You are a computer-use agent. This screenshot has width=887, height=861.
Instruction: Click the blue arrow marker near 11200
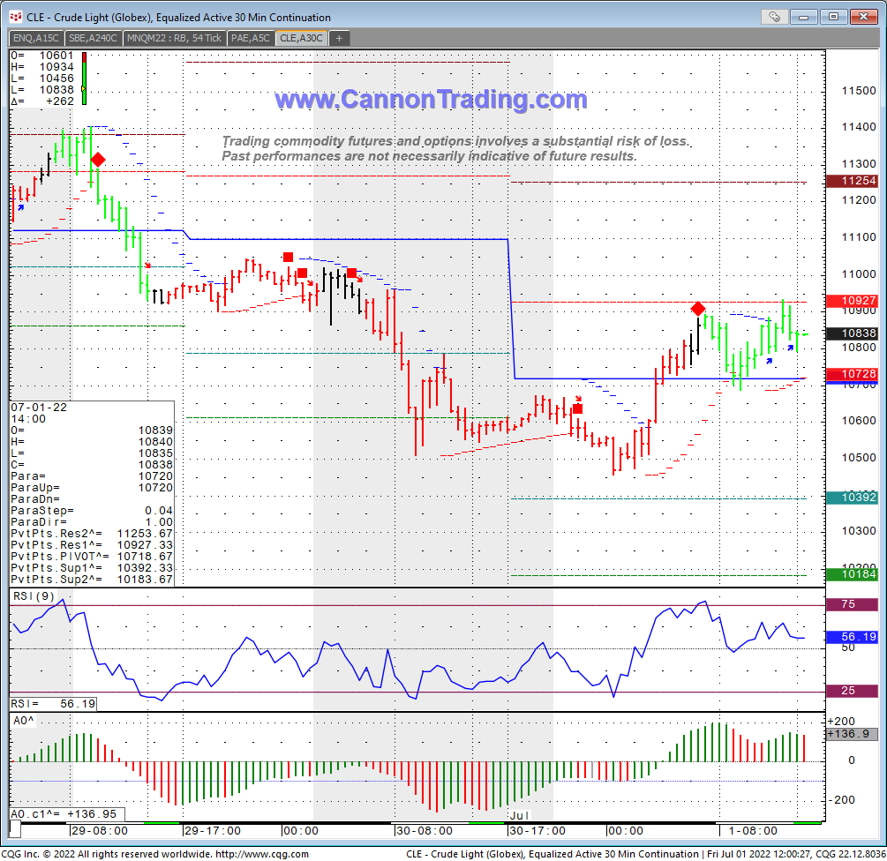click(20, 208)
